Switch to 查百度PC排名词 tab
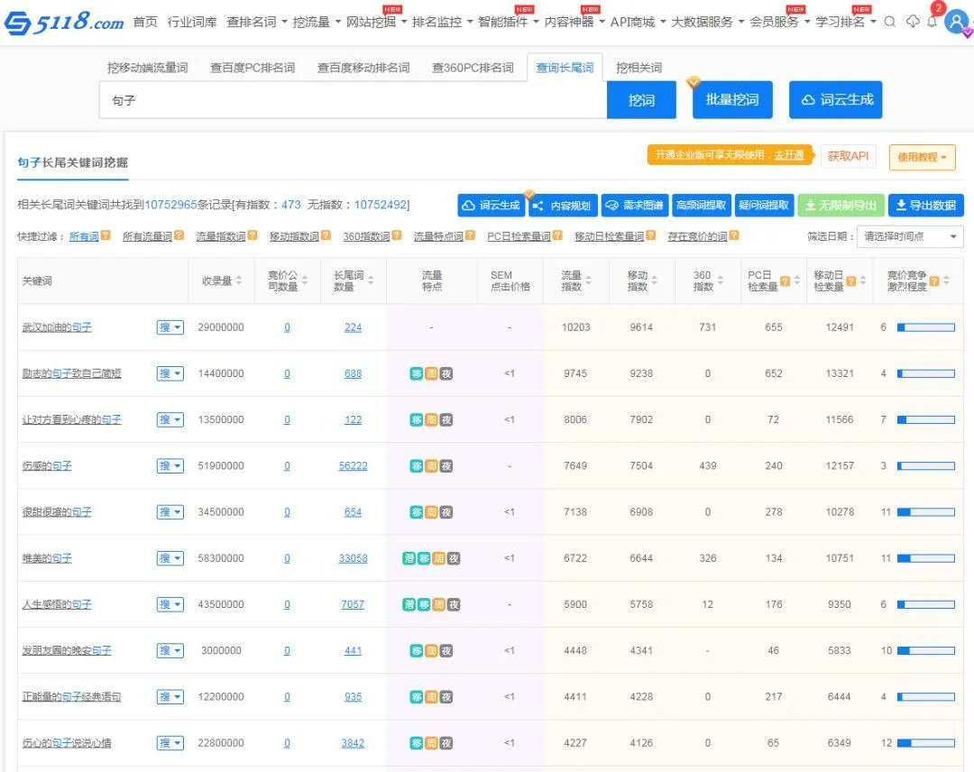Viewport: 974px width, 772px height. click(253, 68)
